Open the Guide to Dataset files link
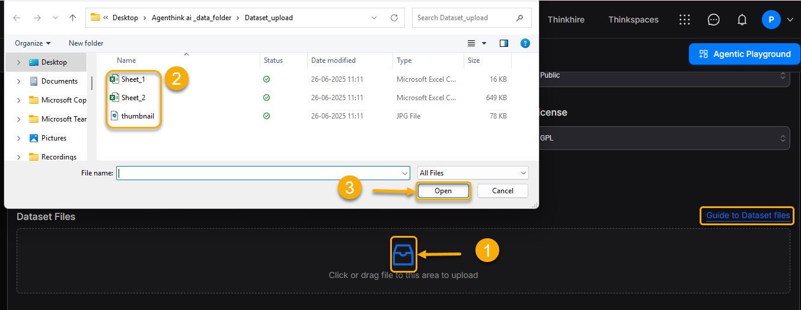 748,215
